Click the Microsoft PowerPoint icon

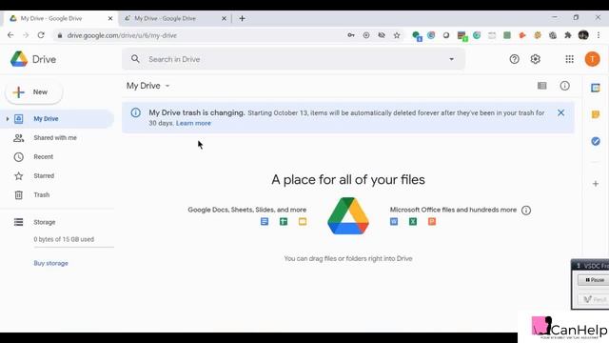click(x=432, y=222)
